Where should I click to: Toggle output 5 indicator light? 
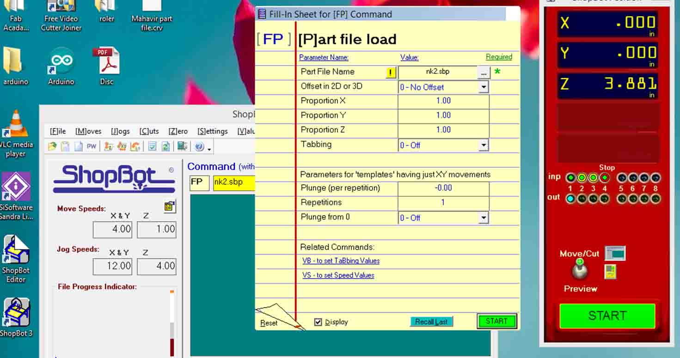tap(622, 199)
